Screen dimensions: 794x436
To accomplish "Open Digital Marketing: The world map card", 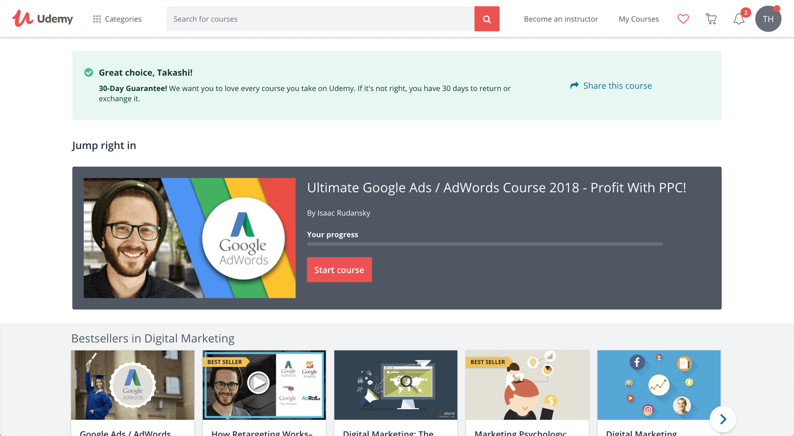I will point(396,393).
